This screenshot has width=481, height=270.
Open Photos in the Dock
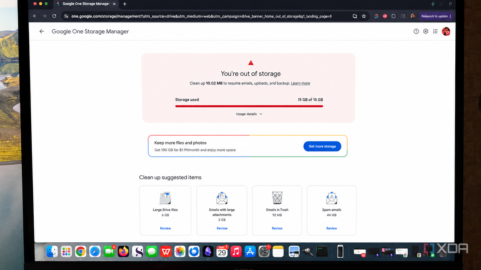[180, 251]
